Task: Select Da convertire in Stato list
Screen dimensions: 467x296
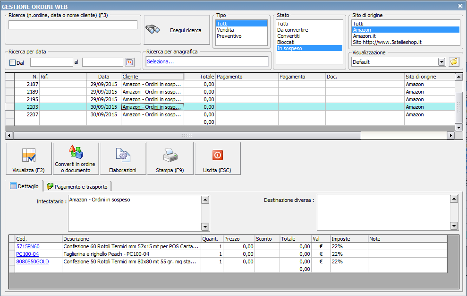Action: click(292, 30)
